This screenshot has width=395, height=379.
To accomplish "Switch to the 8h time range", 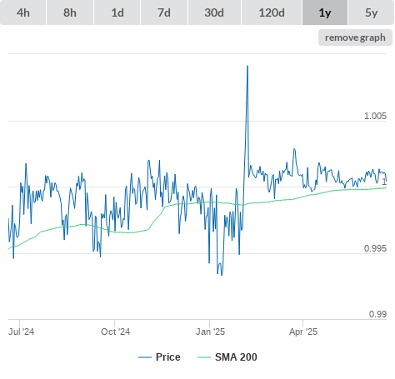I will click(70, 12).
